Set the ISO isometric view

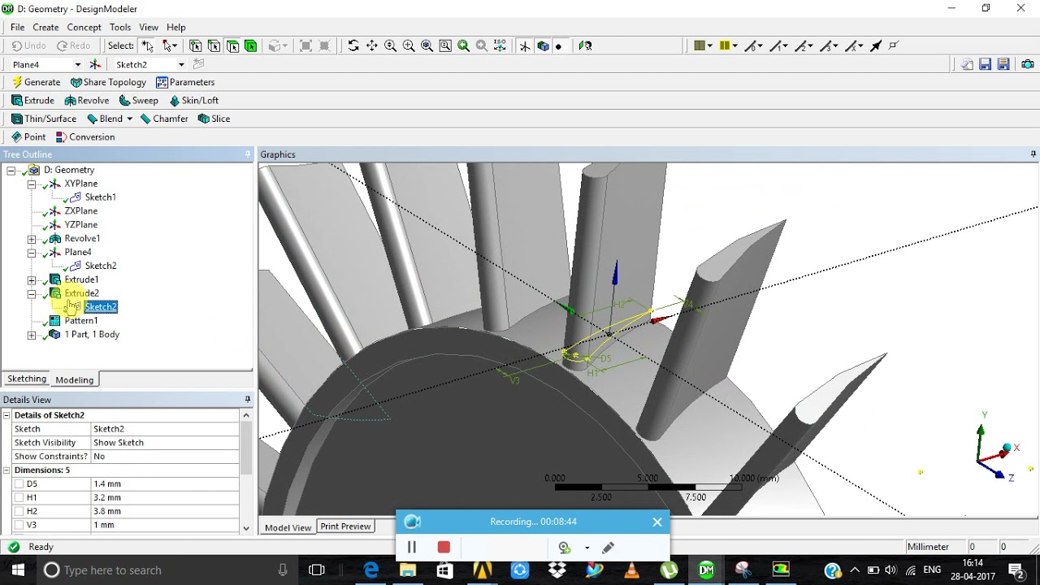coord(500,45)
